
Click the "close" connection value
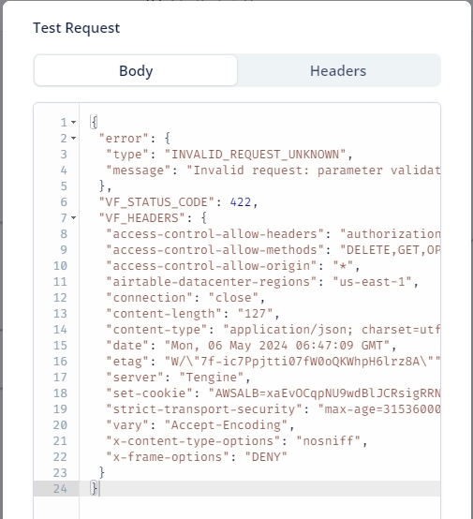pos(233,298)
